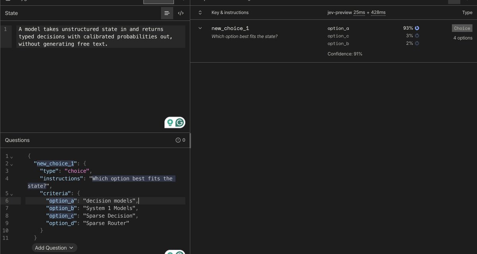Screen dimensions: 477x254
Task: Click the option_c 3% probability ring icon
Action: [x=417, y=36]
